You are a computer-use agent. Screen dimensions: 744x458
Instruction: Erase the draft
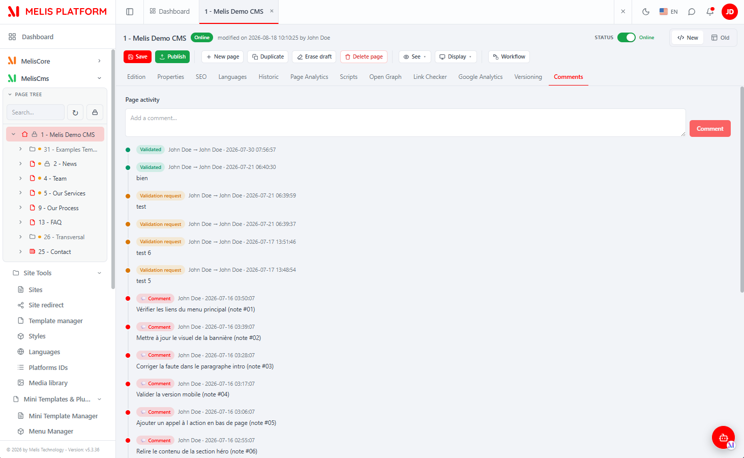point(314,57)
